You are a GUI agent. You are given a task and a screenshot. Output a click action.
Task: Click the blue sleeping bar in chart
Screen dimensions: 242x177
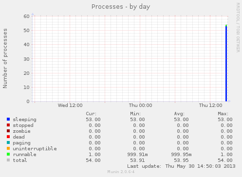(226, 64)
